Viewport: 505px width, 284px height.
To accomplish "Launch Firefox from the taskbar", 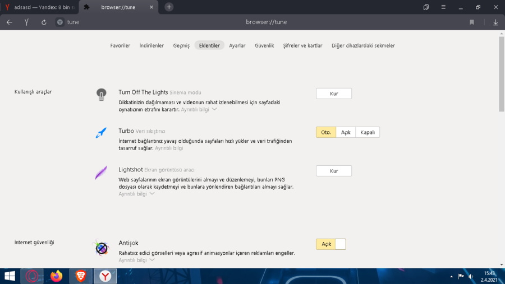I will click(x=56, y=276).
